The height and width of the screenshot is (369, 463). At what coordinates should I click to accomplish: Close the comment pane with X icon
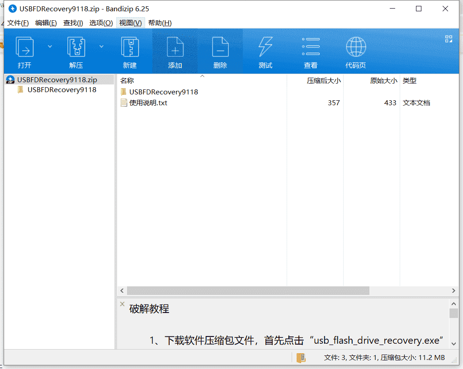[x=122, y=304]
